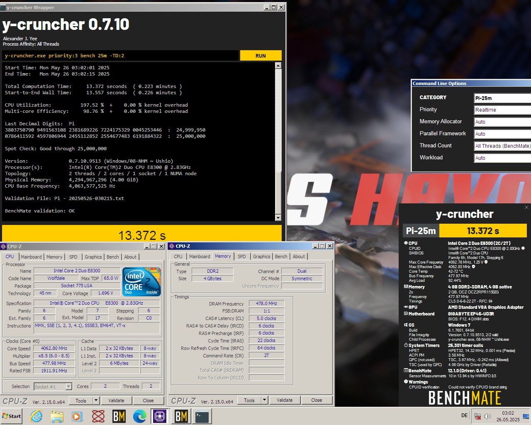The image size is (531, 425).
Task: Open About tab in CPU-Z Memory window
Action: 299,256
